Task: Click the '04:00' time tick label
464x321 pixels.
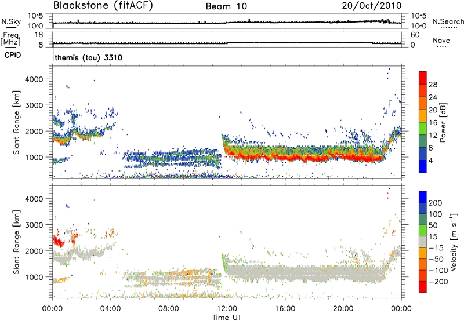Action: [110, 309]
